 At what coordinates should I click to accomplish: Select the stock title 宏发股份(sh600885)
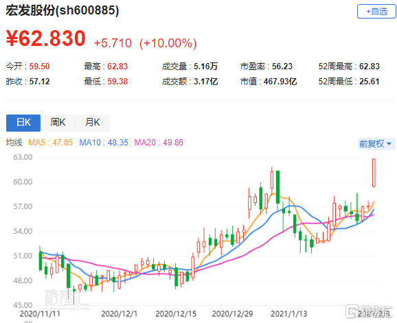63,10
